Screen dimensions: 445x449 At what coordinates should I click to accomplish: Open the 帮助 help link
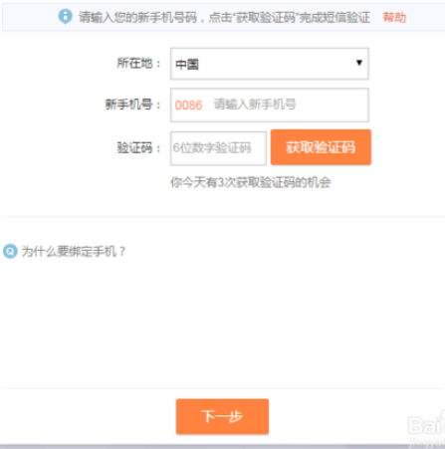[x=394, y=17]
